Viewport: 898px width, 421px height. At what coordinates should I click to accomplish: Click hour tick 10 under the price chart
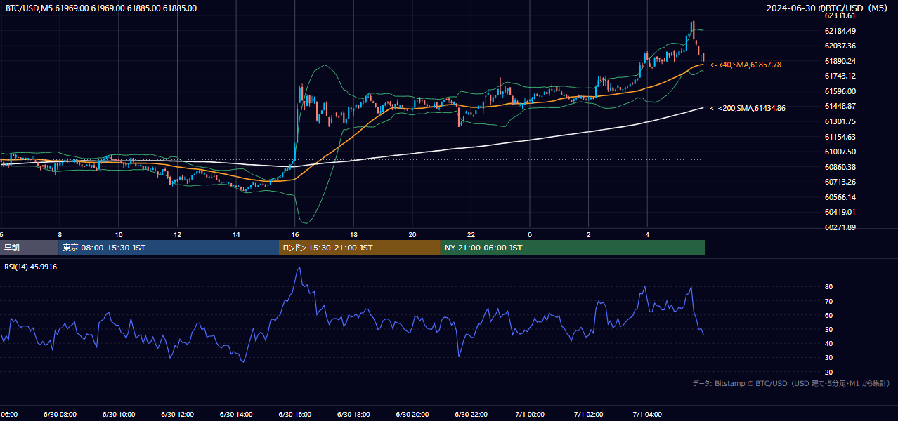click(119, 234)
